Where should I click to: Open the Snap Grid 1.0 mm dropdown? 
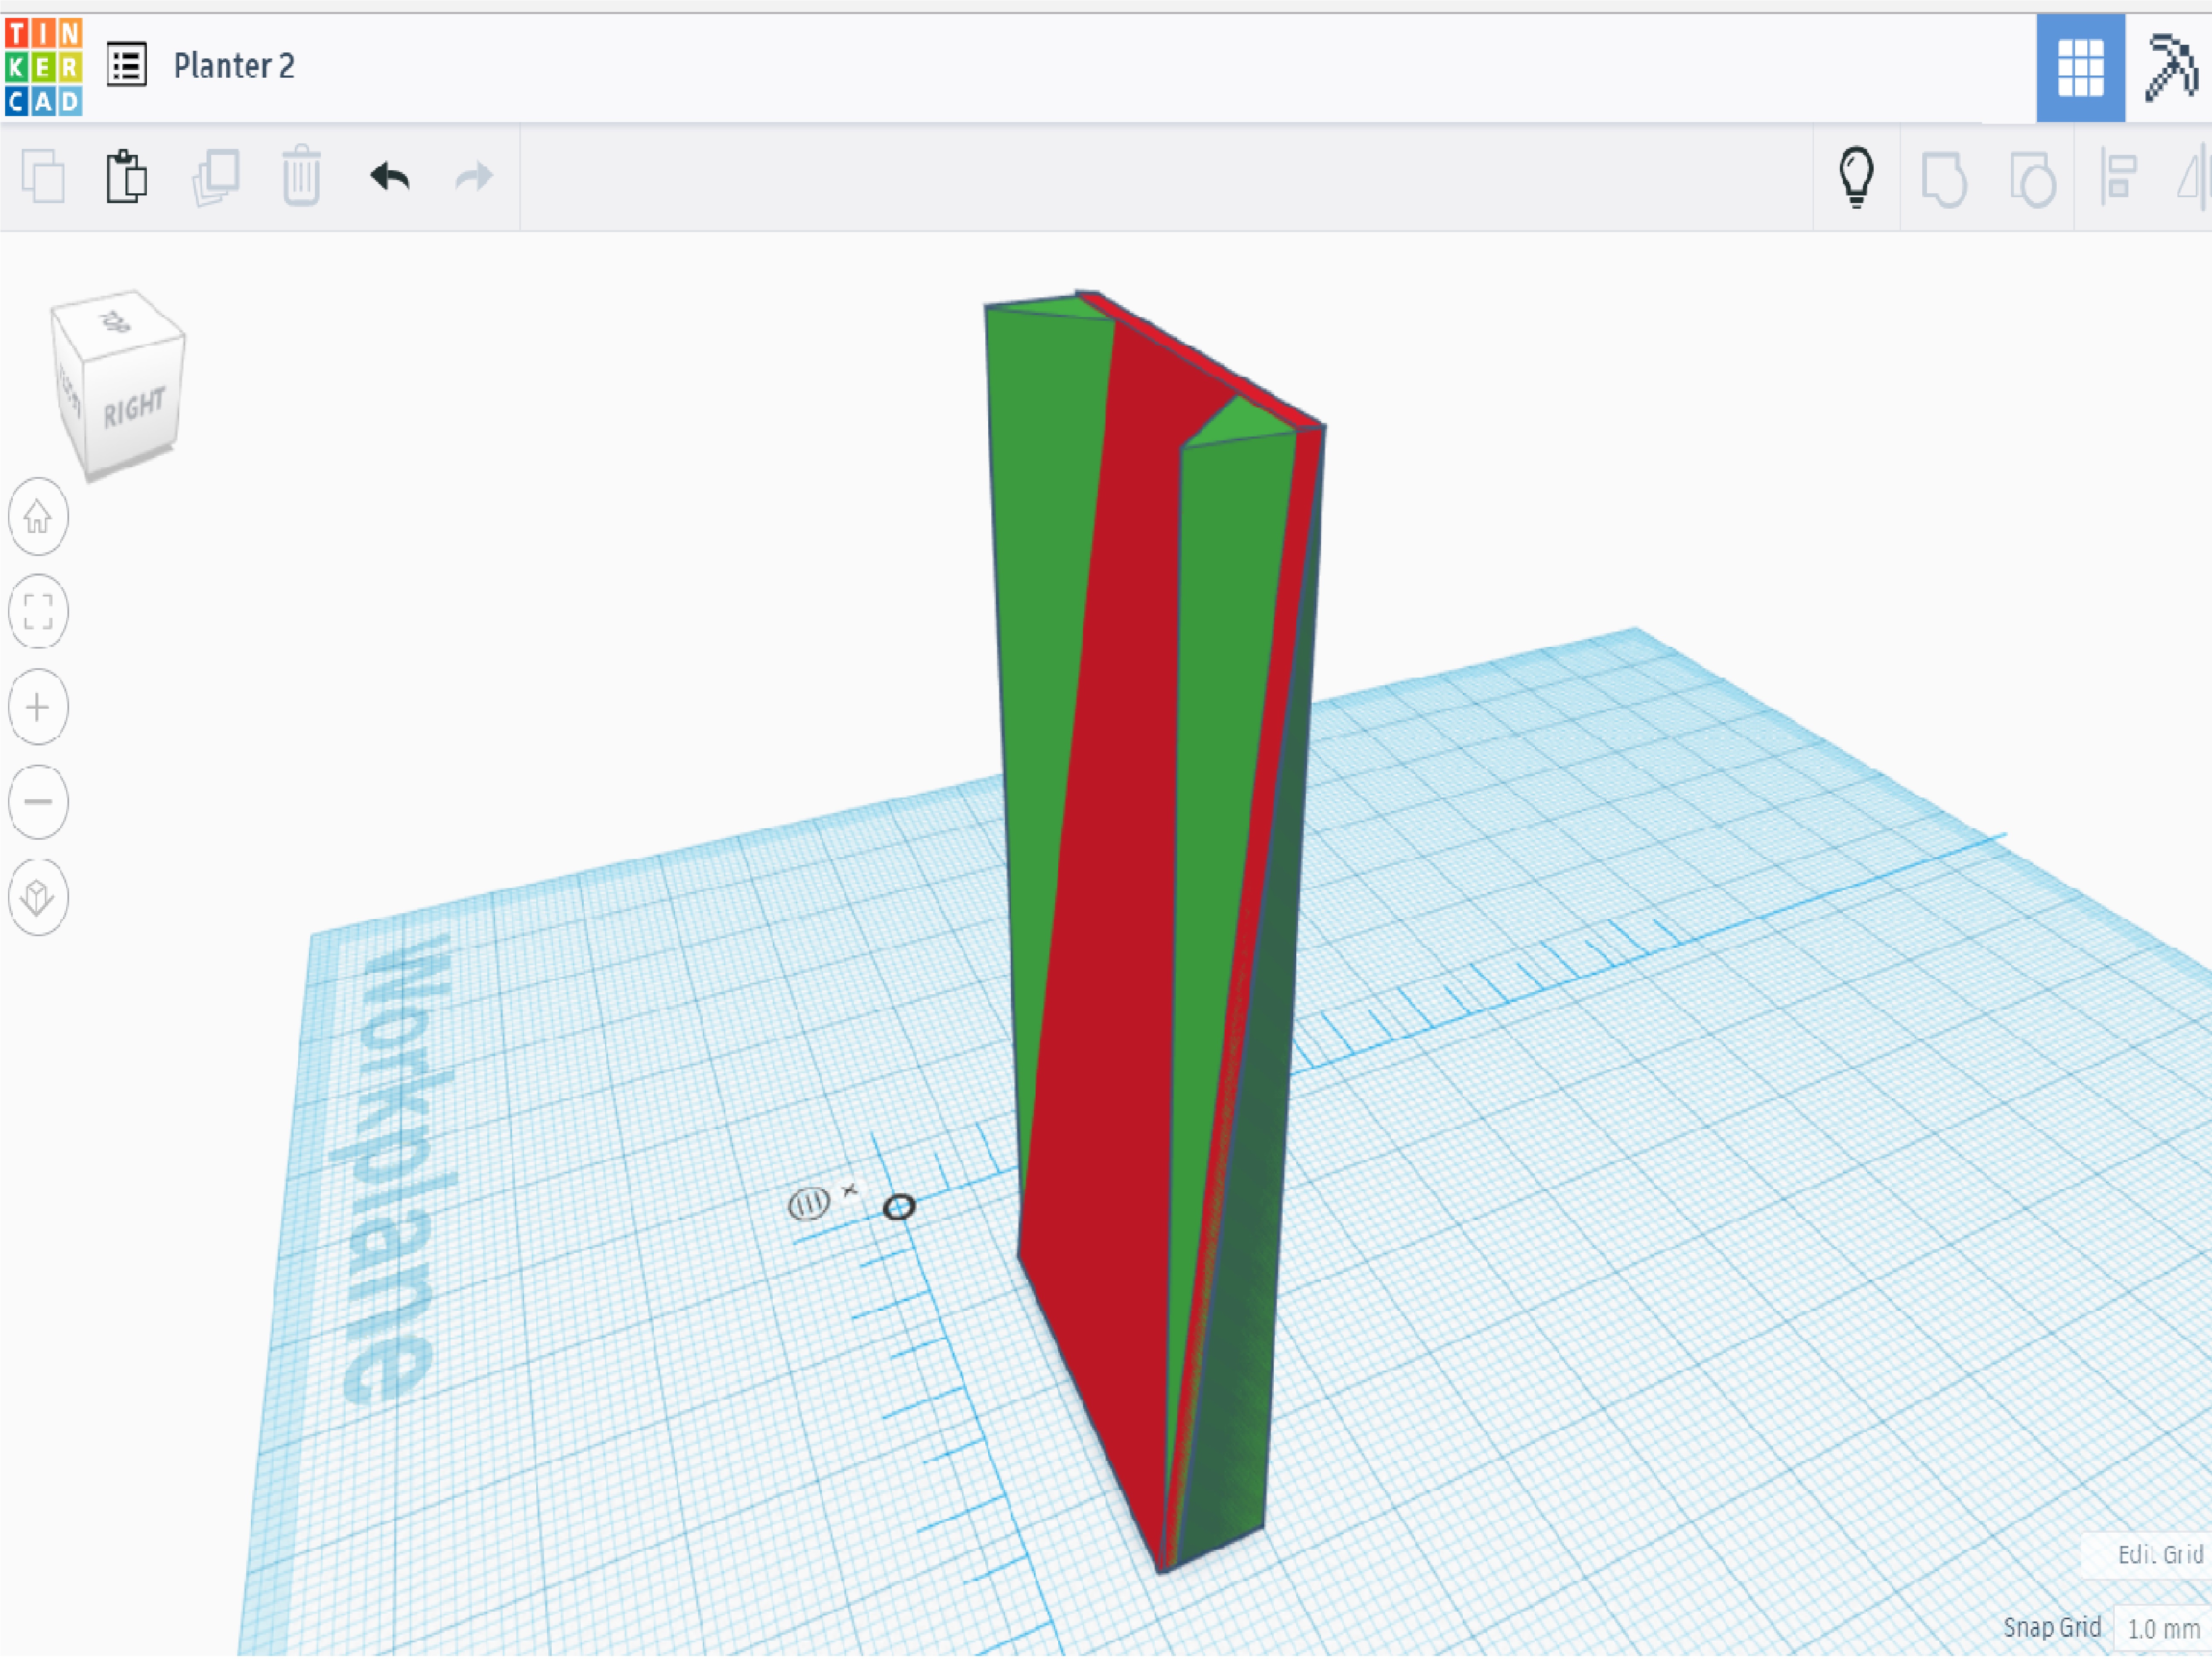pos(2162,1629)
